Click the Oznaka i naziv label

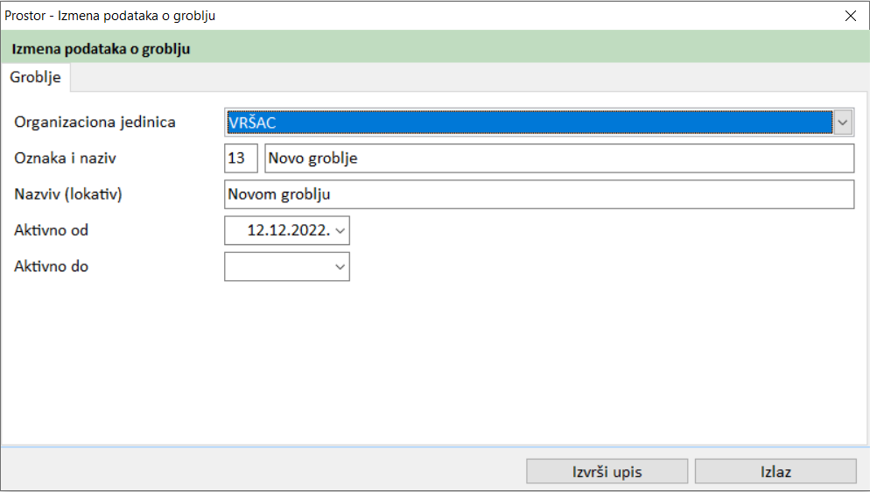66,158
